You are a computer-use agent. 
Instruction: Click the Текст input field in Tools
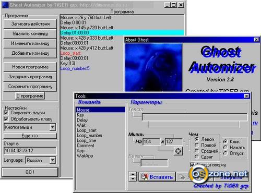(x=195, y=117)
